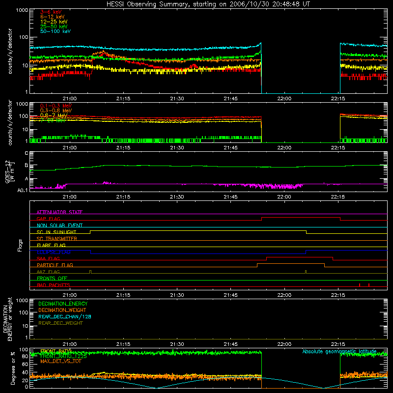Click the 21:30 tick under the GOES panel

177,197
